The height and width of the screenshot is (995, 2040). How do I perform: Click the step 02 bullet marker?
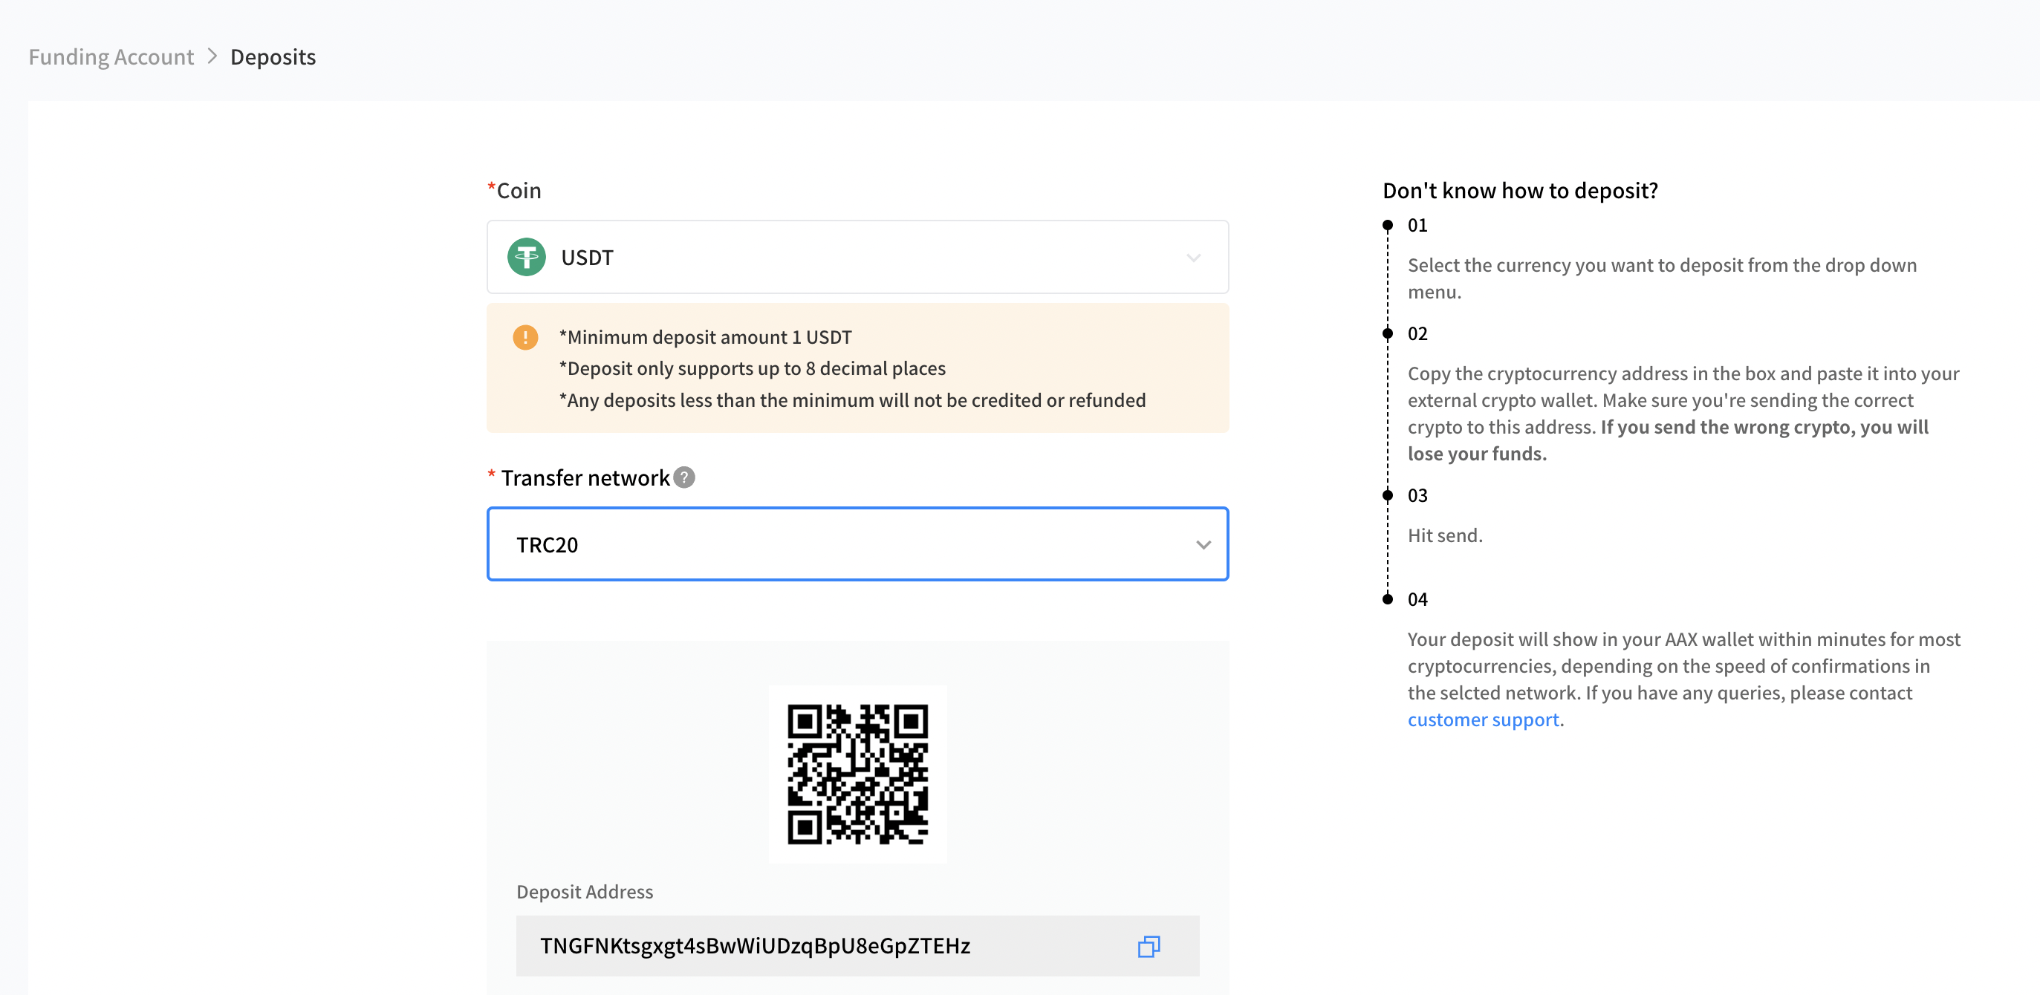pos(1388,333)
